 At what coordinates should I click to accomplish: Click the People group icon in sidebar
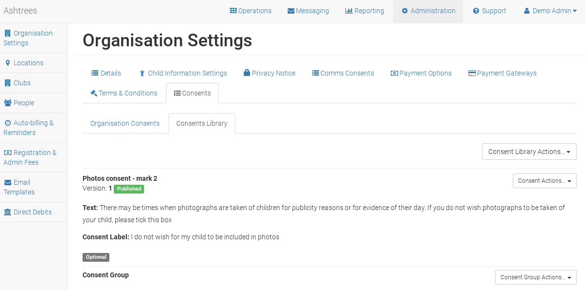[x=8, y=103]
